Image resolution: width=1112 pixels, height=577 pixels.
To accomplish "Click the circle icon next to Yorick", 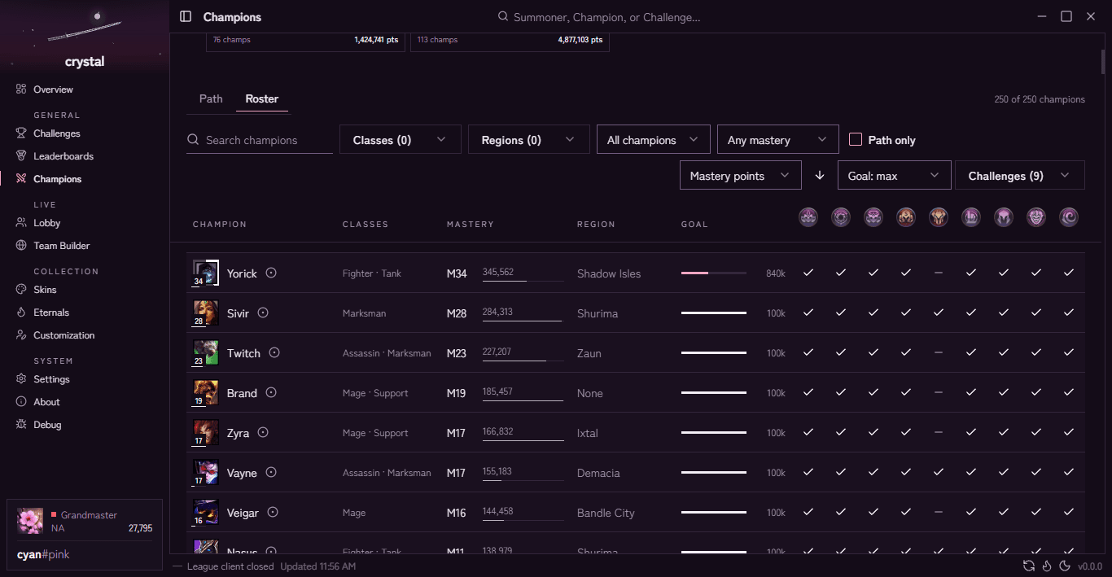I will tap(271, 273).
